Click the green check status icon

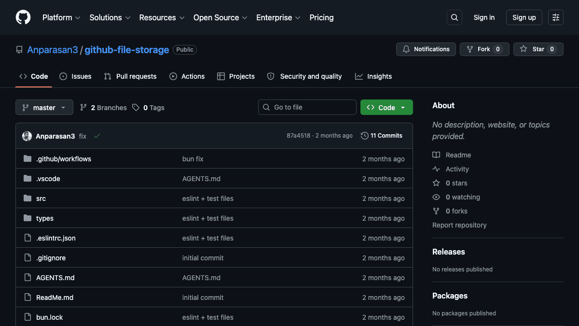97,136
